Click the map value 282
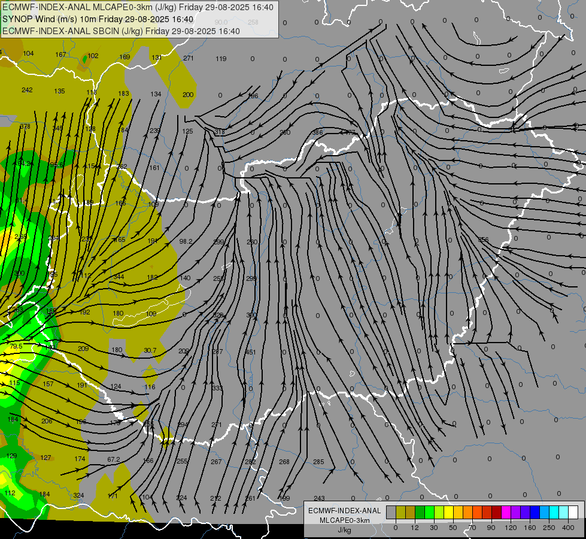This screenshot has height=539, width=586. [250, 462]
